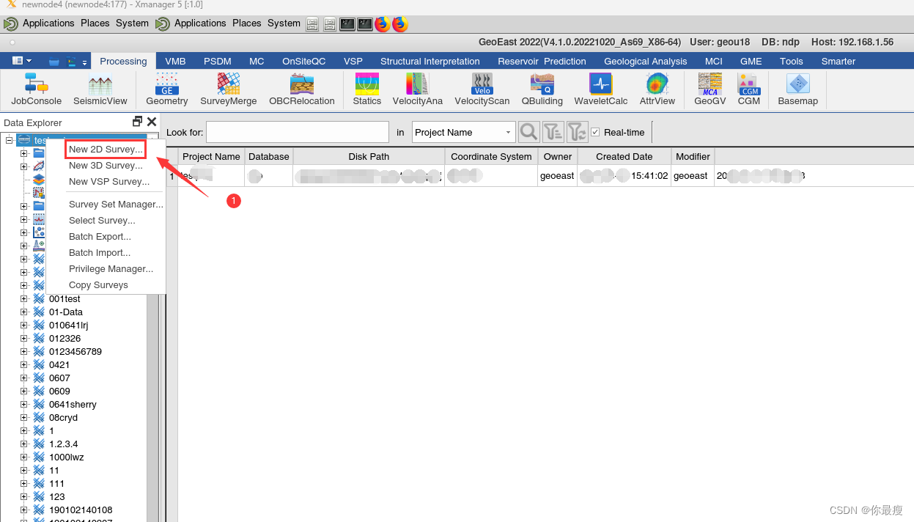Select New 2D Survey menu entry

(x=106, y=149)
